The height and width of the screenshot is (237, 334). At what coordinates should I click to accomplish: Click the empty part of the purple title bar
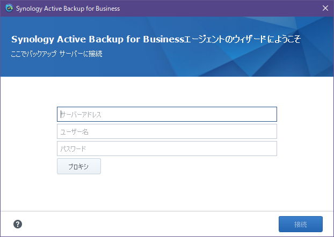pyautogui.click(x=213, y=8)
